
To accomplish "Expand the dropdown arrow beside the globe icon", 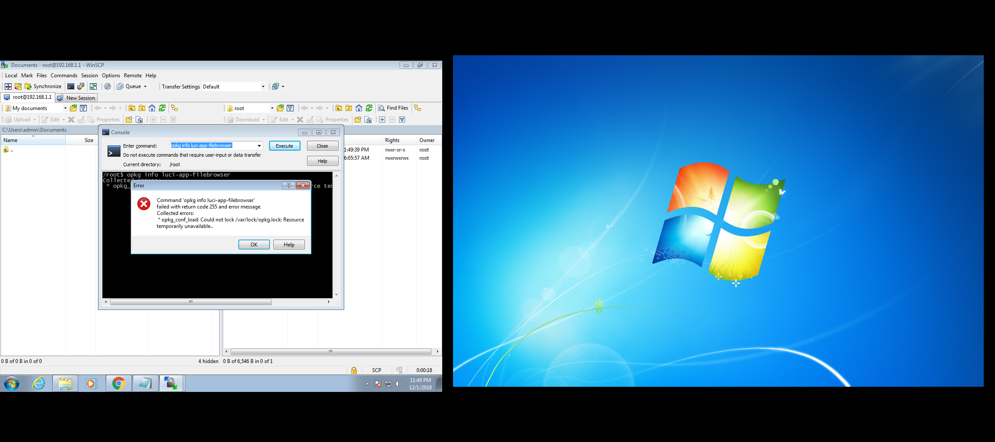I will tap(283, 86).
